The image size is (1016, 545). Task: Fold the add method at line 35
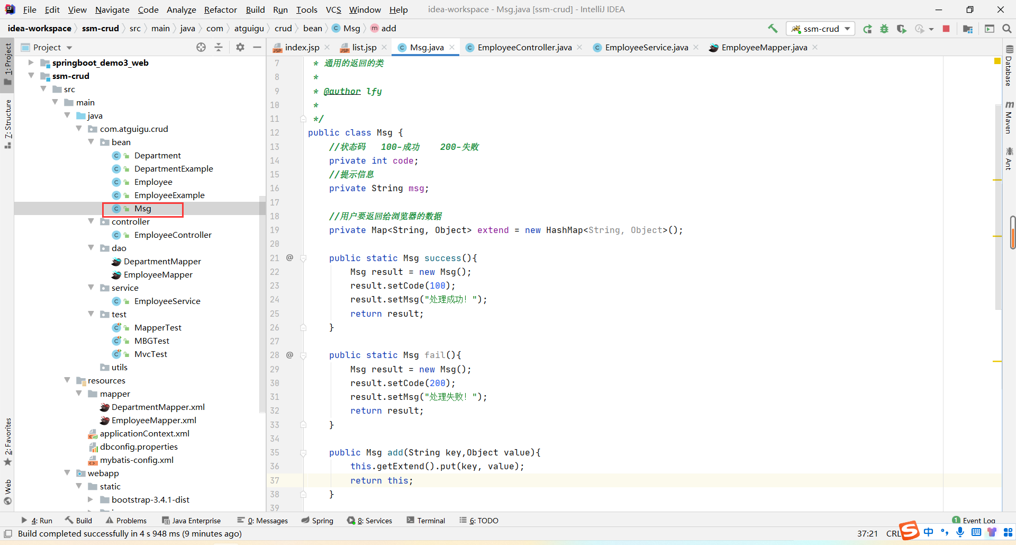pos(304,453)
